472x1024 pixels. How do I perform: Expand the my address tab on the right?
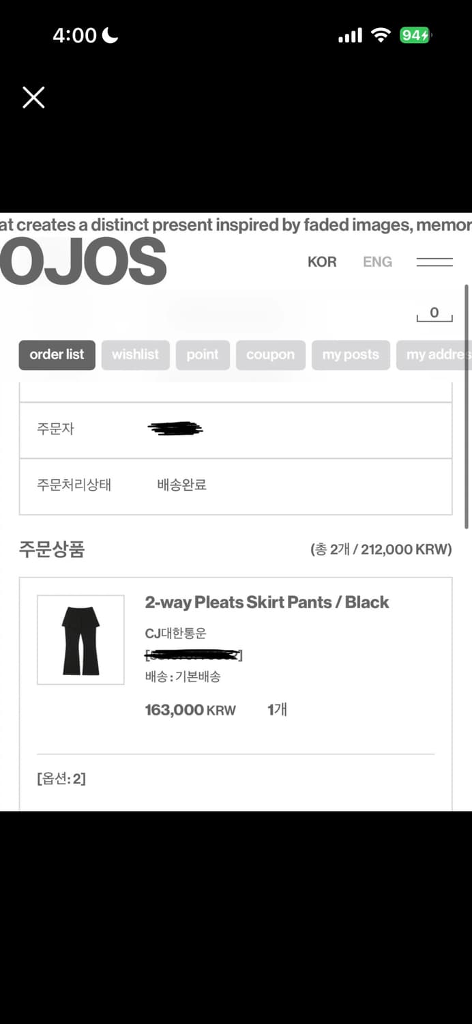[439, 355]
